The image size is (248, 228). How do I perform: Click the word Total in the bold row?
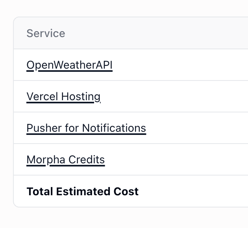pos(40,191)
